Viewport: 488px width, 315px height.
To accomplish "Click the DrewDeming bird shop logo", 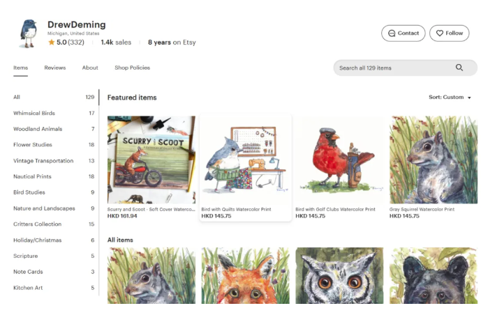I will pyautogui.click(x=27, y=33).
